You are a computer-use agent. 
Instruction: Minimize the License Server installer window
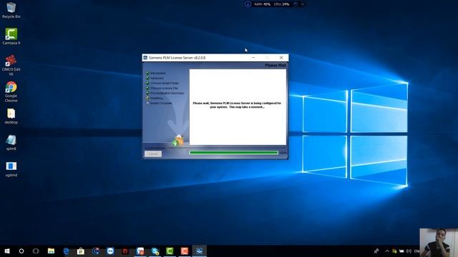253,58
